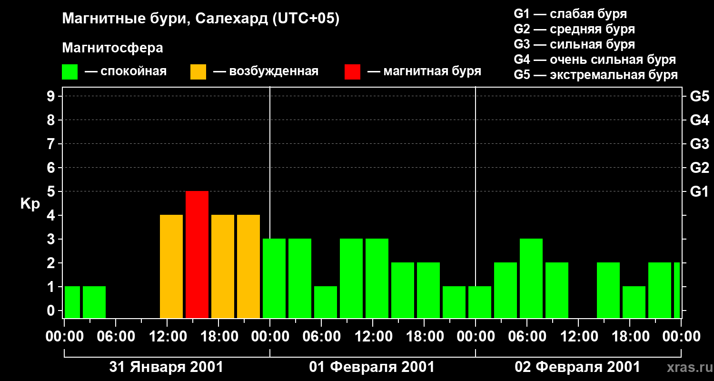Click the '— спокойная' legend label

click(x=126, y=72)
